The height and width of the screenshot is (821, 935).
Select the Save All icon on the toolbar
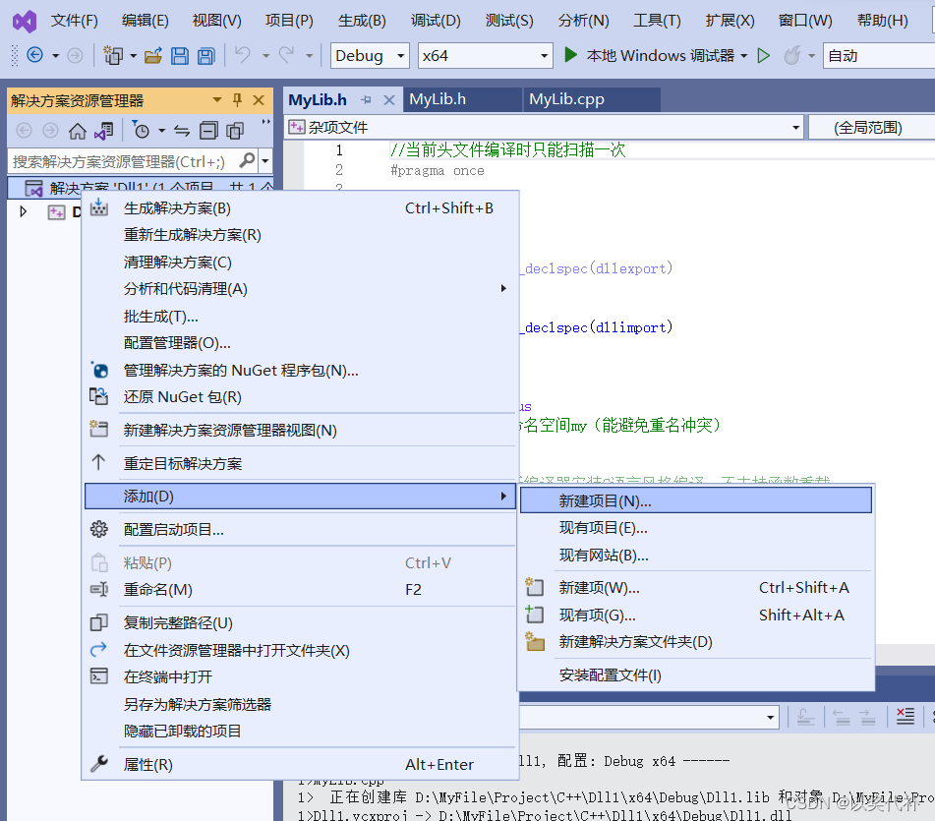click(x=205, y=56)
